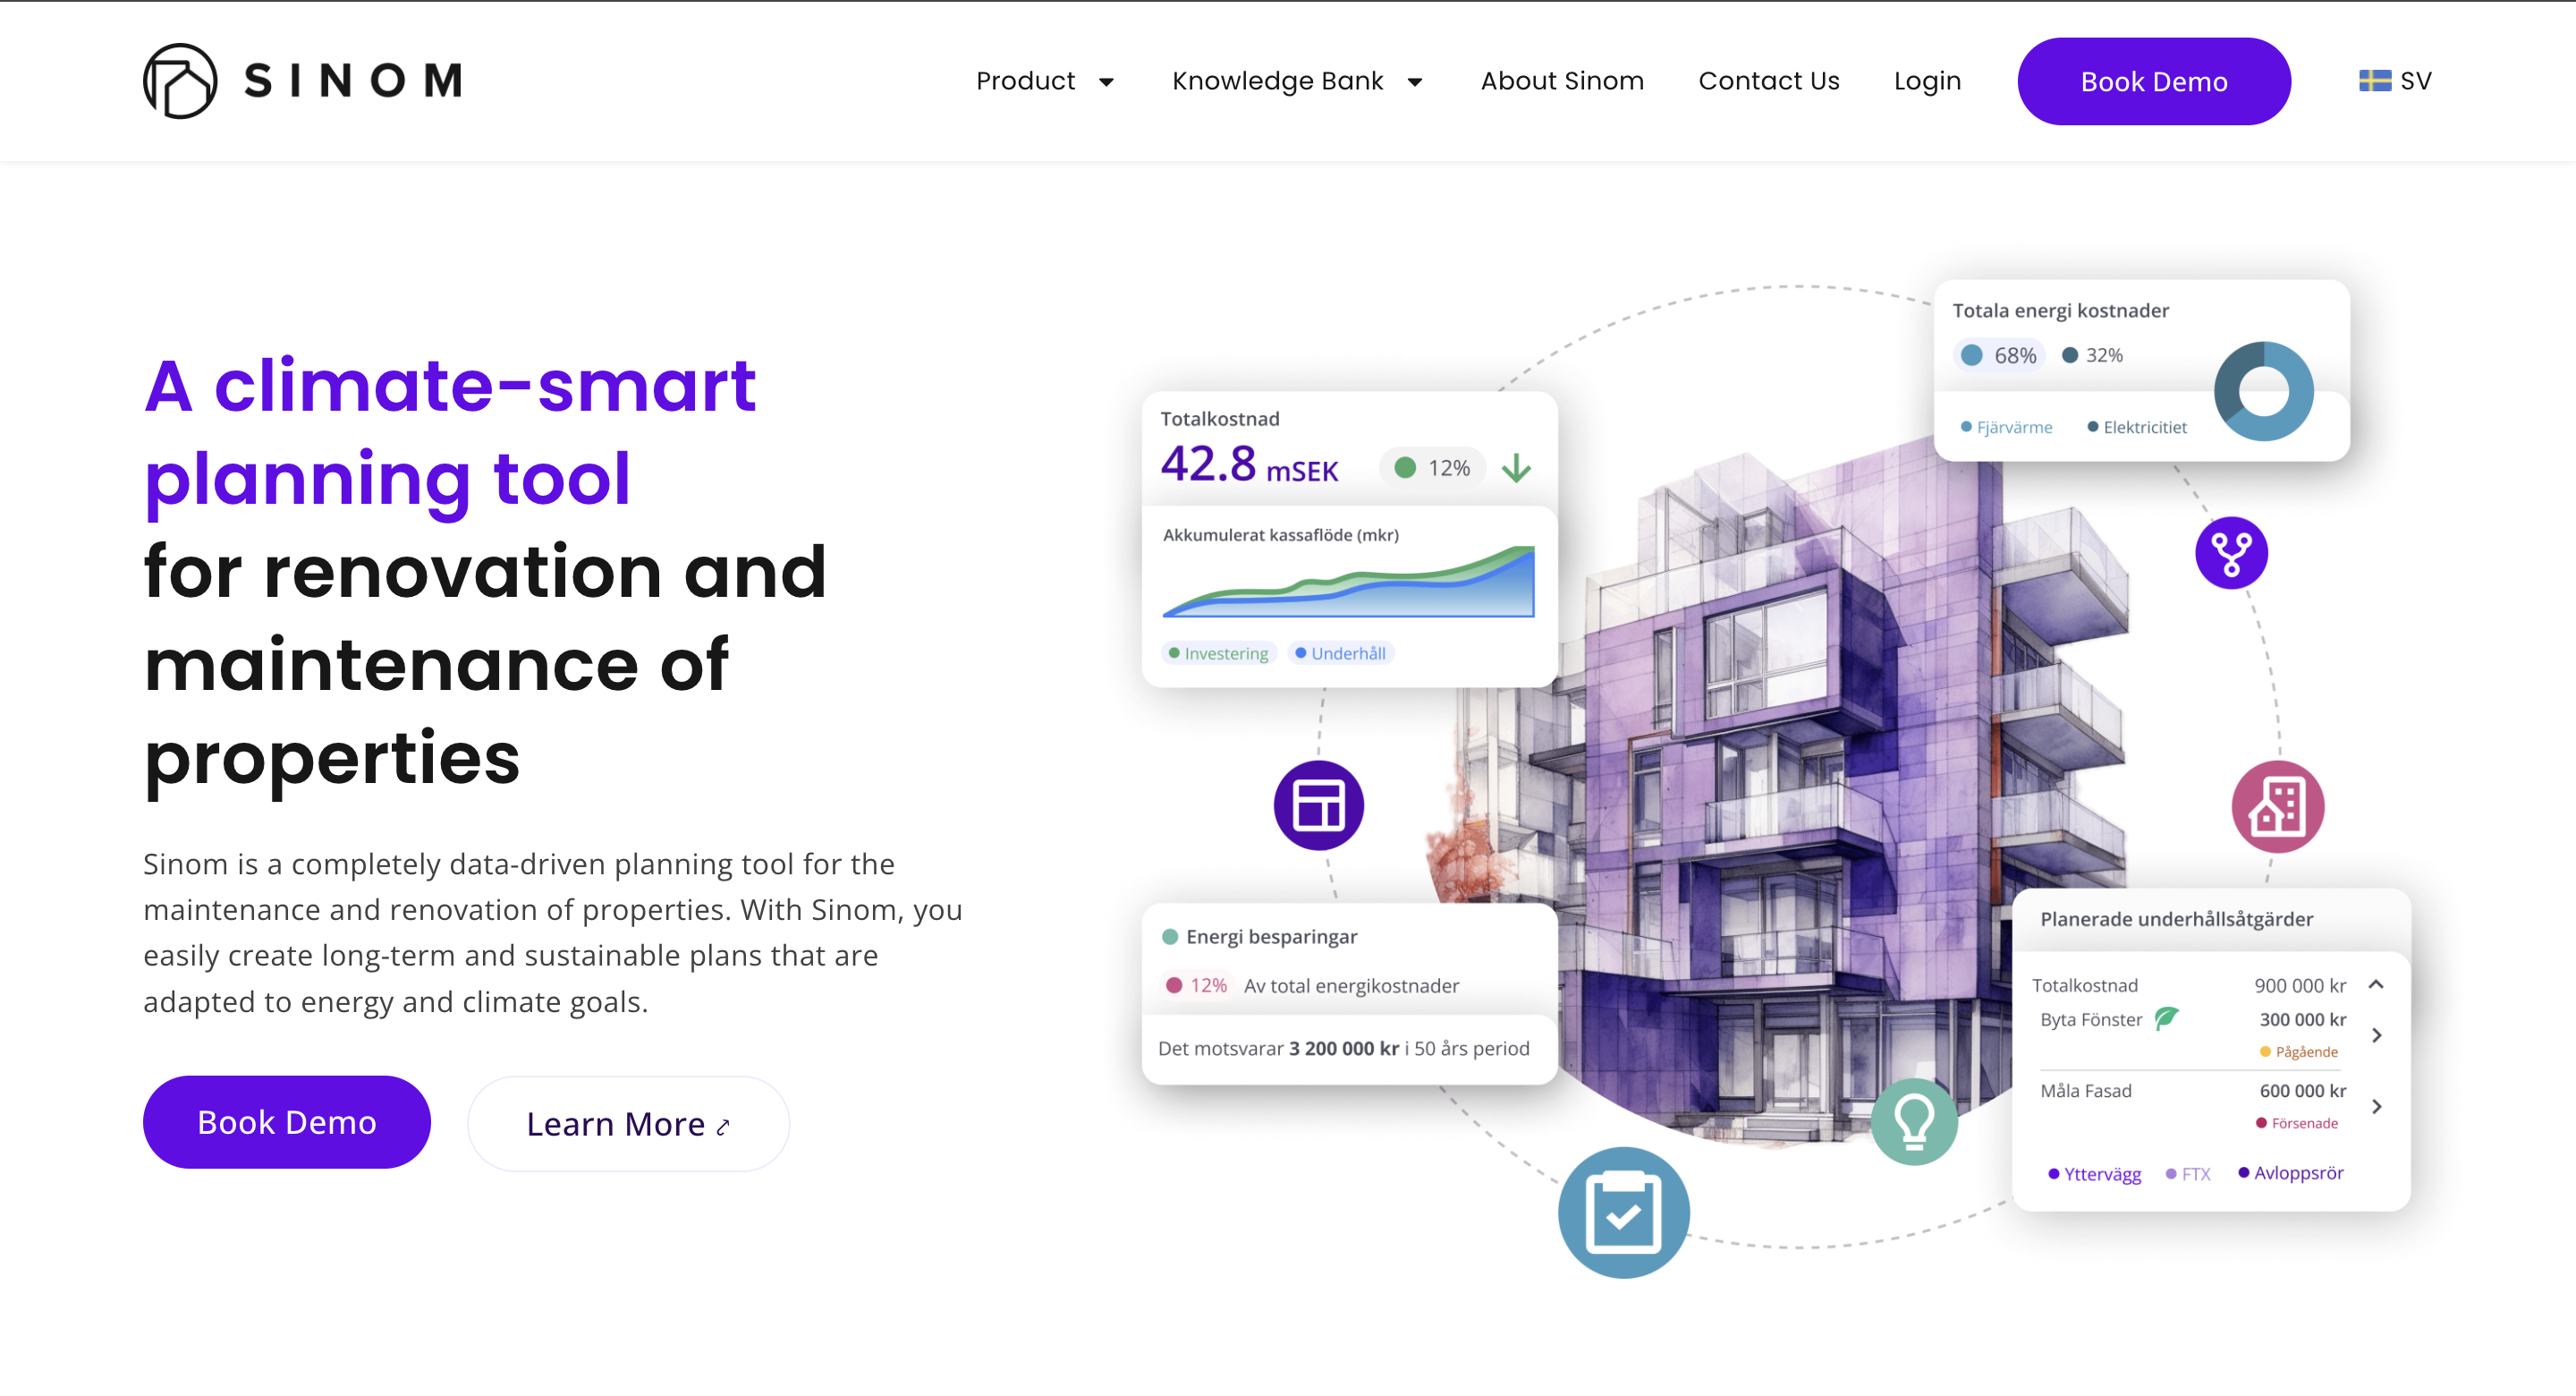
Task: Click the pink building house circle icon
Action: point(2277,806)
